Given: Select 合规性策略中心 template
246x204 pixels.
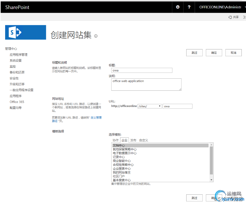Looking at the screenshot, I should tap(161, 165).
